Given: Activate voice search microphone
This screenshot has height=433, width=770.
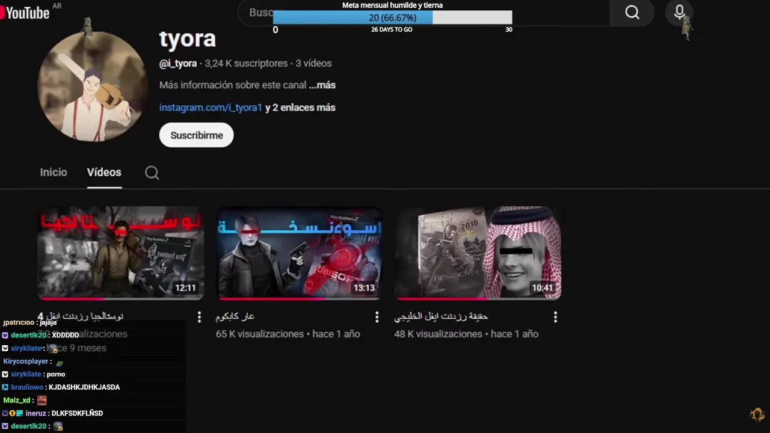Looking at the screenshot, I should [679, 13].
